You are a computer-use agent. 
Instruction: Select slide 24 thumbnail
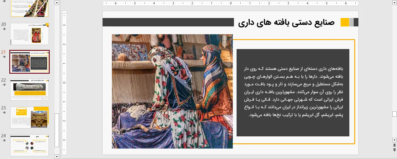pos(29,145)
